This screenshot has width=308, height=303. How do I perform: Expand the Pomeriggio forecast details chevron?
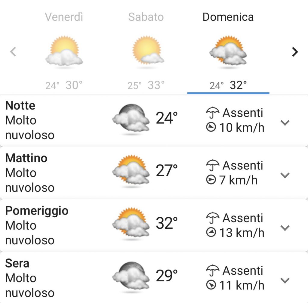point(285,228)
